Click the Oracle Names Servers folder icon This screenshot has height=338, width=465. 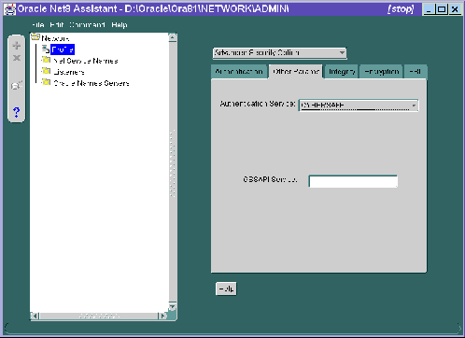46,82
